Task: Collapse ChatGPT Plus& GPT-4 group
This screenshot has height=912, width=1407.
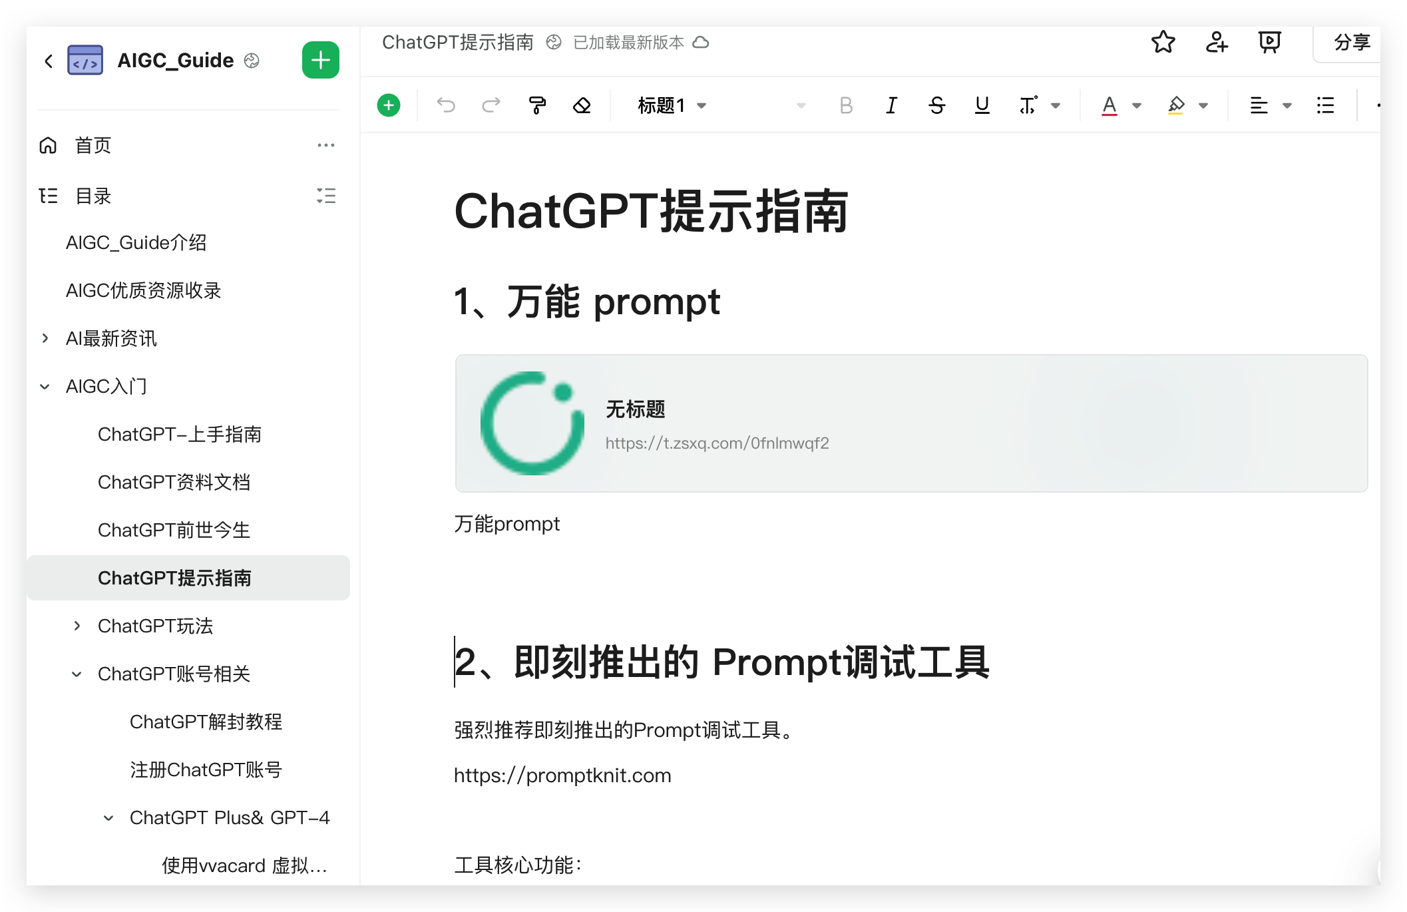Action: click(108, 817)
